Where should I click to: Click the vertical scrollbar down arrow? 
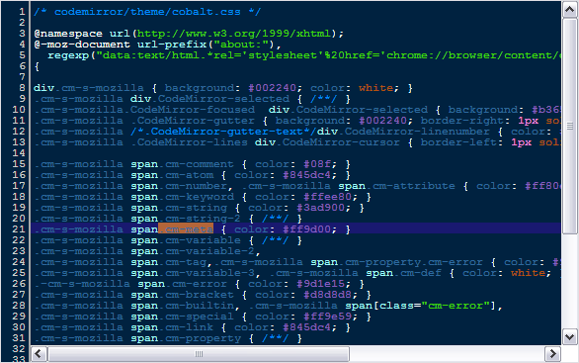tap(570, 336)
